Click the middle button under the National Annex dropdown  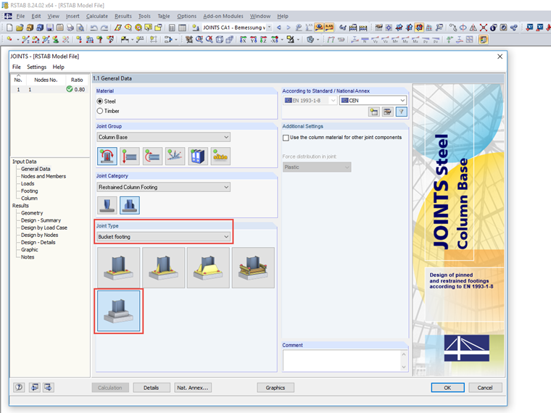pos(388,112)
